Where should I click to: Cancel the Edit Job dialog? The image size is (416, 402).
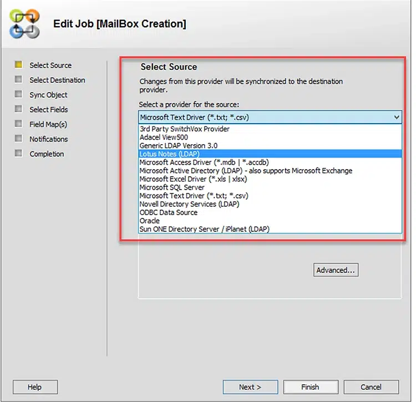click(x=371, y=387)
